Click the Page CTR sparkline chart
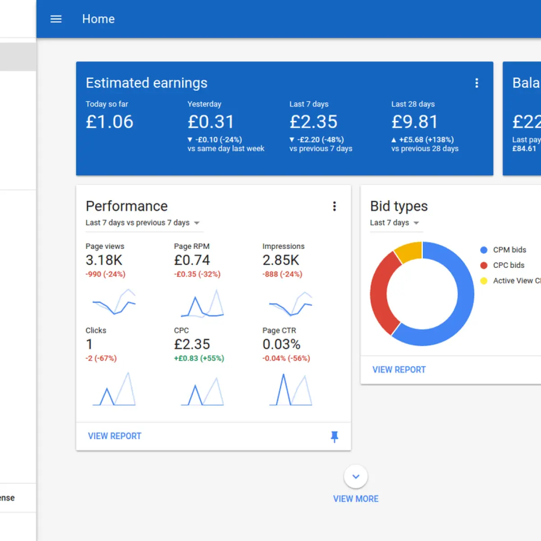The height and width of the screenshot is (541, 541). tap(291, 389)
